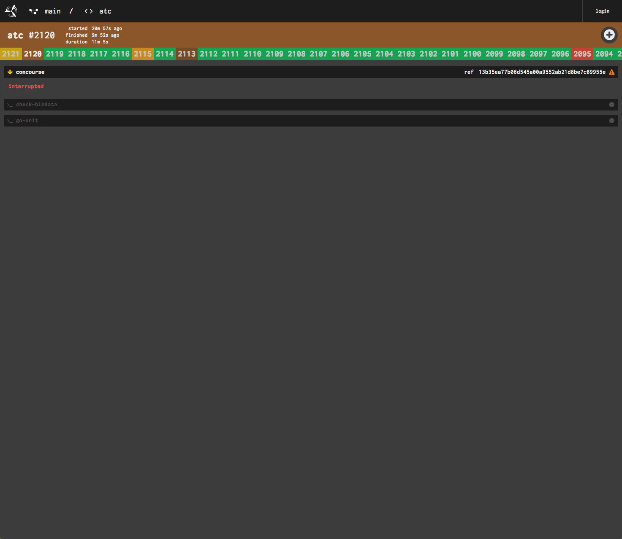This screenshot has width=622, height=539.
Task: Trigger a new build with plus button
Action: click(x=609, y=35)
